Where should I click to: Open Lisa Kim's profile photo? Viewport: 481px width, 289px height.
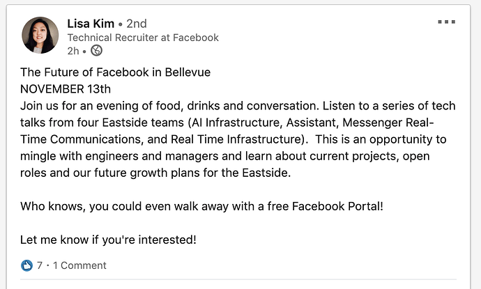click(x=40, y=36)
